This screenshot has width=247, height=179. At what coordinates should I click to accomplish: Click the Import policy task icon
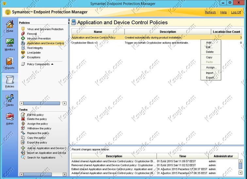point(23,153)
